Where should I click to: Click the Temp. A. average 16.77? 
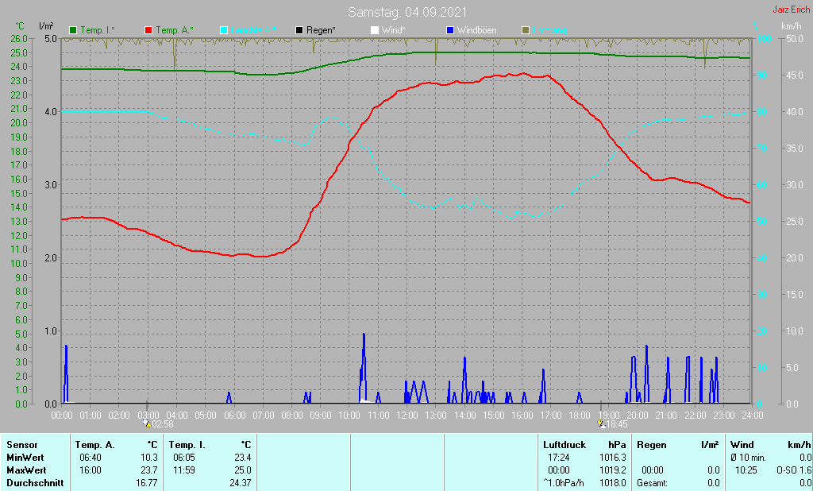(147, 483)
